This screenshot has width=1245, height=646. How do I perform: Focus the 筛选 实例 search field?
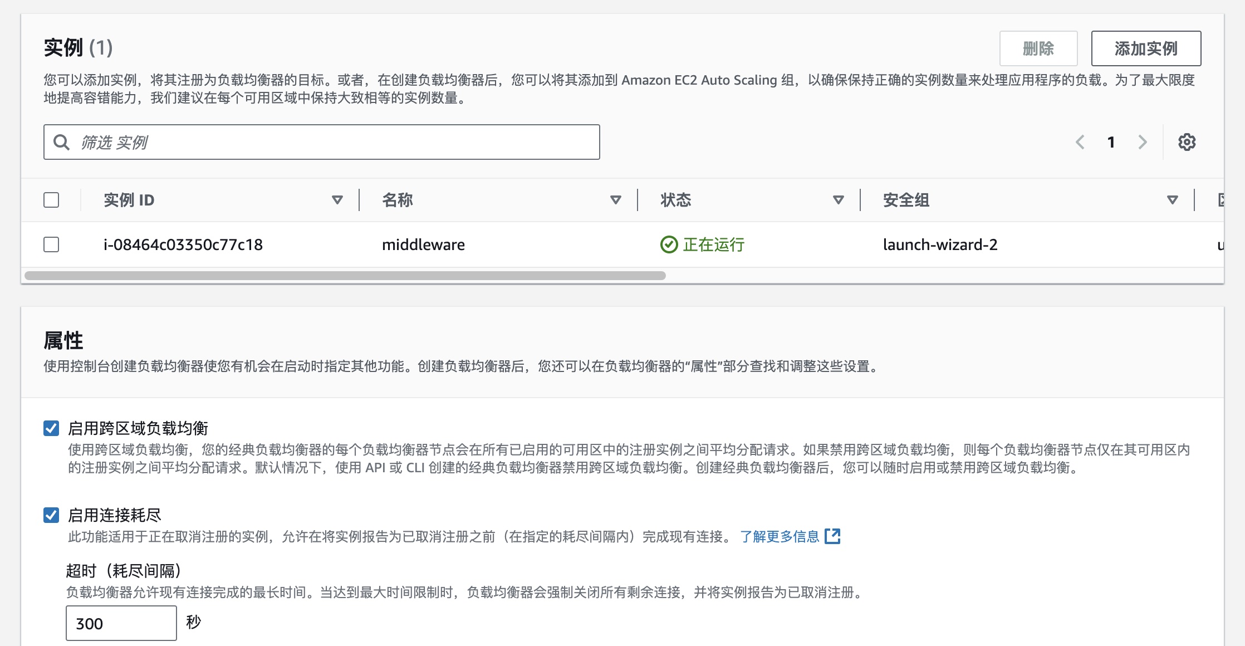[334, 143]
